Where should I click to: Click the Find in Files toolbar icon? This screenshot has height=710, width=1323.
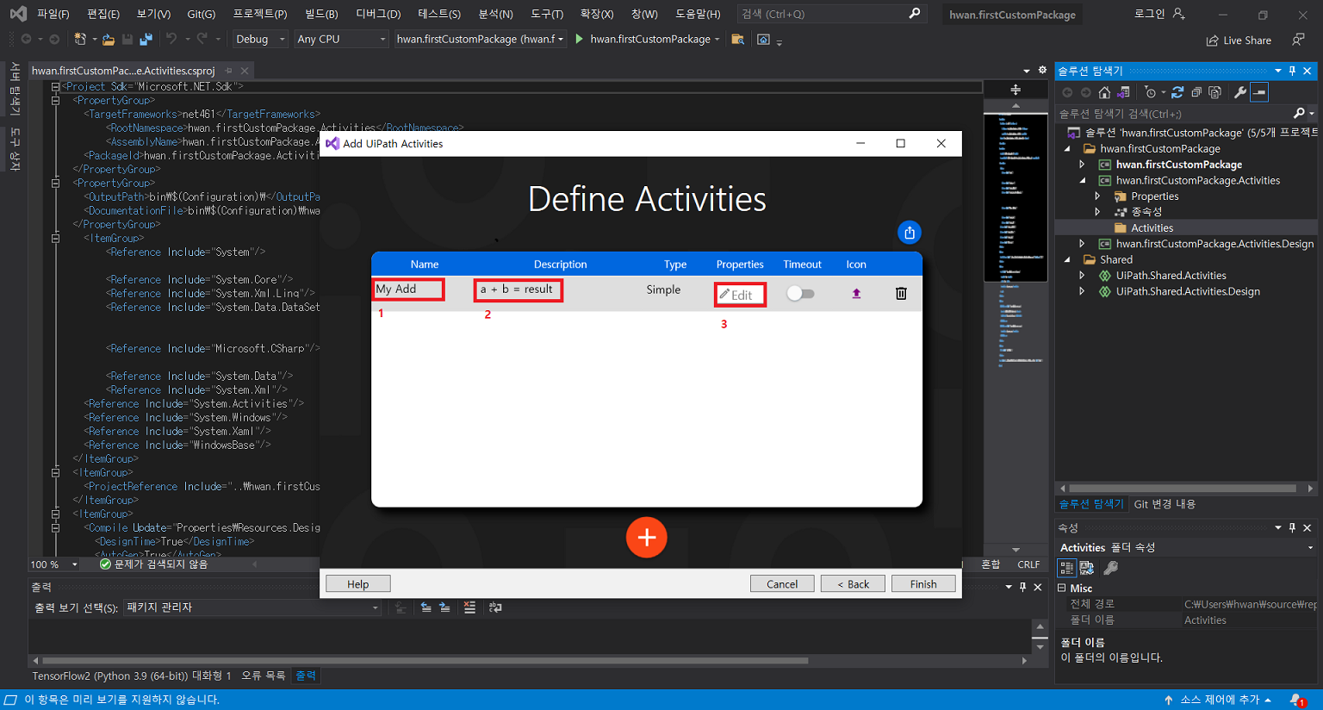737,39
